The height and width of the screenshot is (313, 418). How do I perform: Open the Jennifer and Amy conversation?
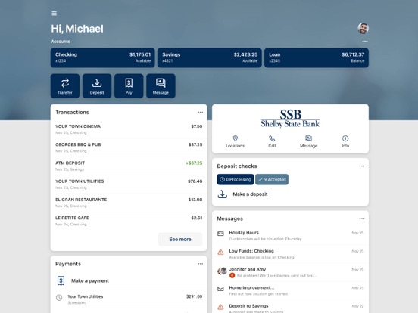(290, 272)
